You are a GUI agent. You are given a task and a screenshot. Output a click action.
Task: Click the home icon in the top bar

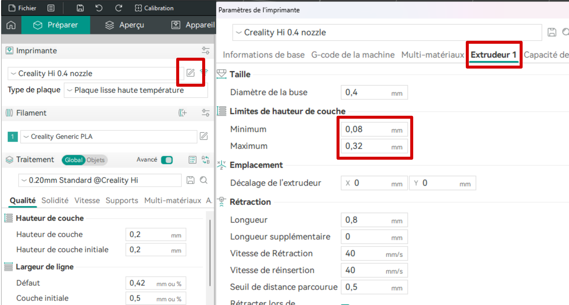click(x=11, y=25)
